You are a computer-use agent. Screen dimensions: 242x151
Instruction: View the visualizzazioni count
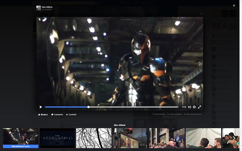[x=192, y=114]
